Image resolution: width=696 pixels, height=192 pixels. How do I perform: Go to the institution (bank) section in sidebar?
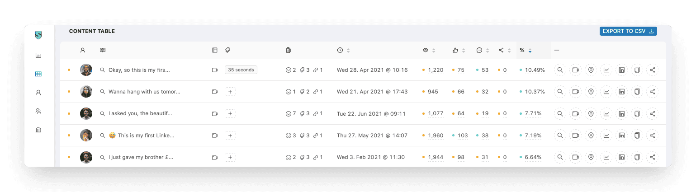38,130
